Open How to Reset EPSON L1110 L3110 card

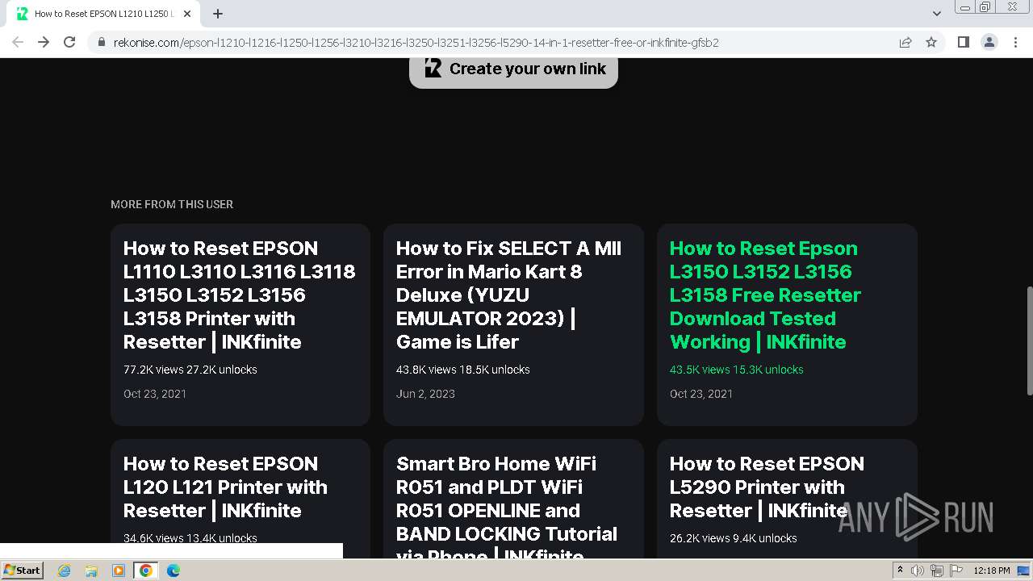point(240,324)
